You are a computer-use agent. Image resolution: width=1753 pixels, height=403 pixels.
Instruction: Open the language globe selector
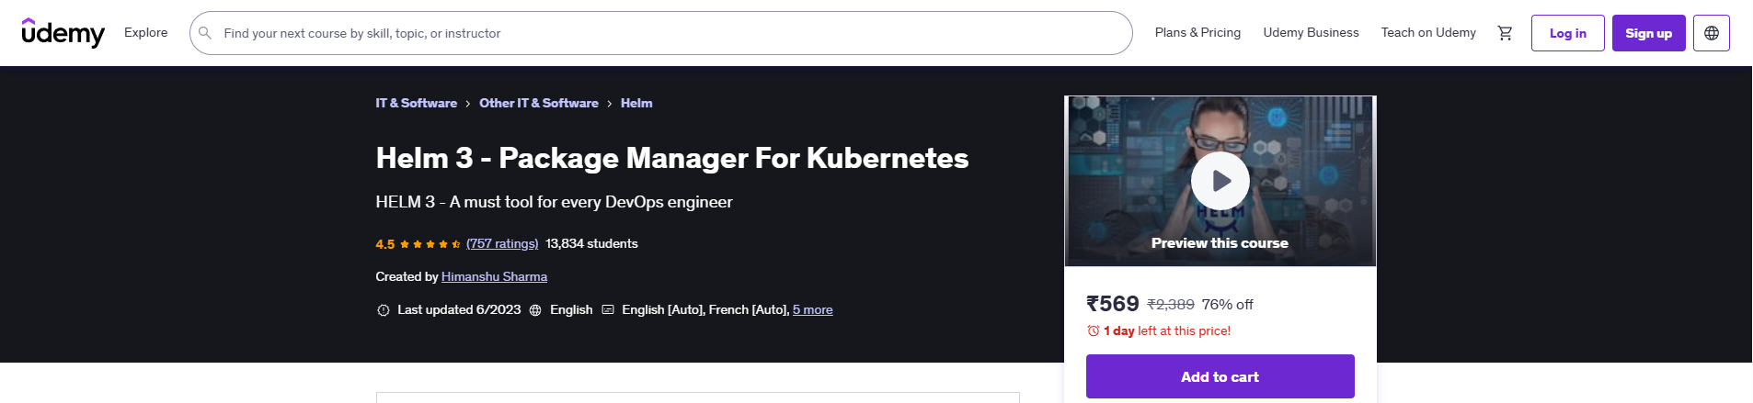pos(1712,33)
